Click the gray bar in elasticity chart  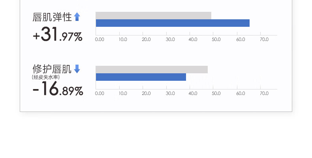coord(153,15)
